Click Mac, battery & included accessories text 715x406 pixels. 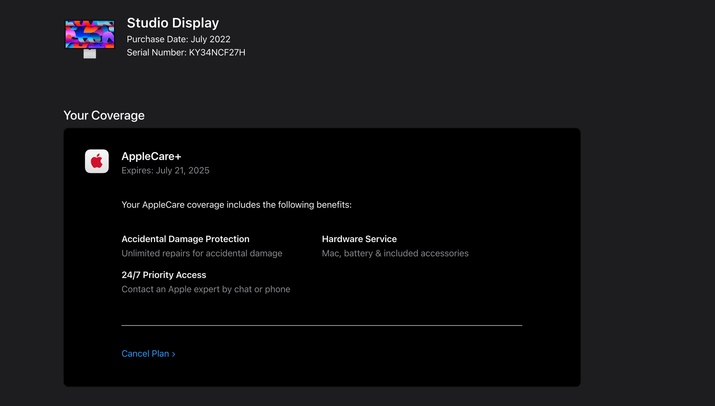(x=395, y=253)
